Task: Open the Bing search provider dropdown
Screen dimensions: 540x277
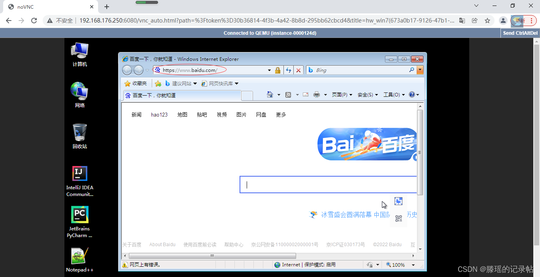Action: pos(420,70)
